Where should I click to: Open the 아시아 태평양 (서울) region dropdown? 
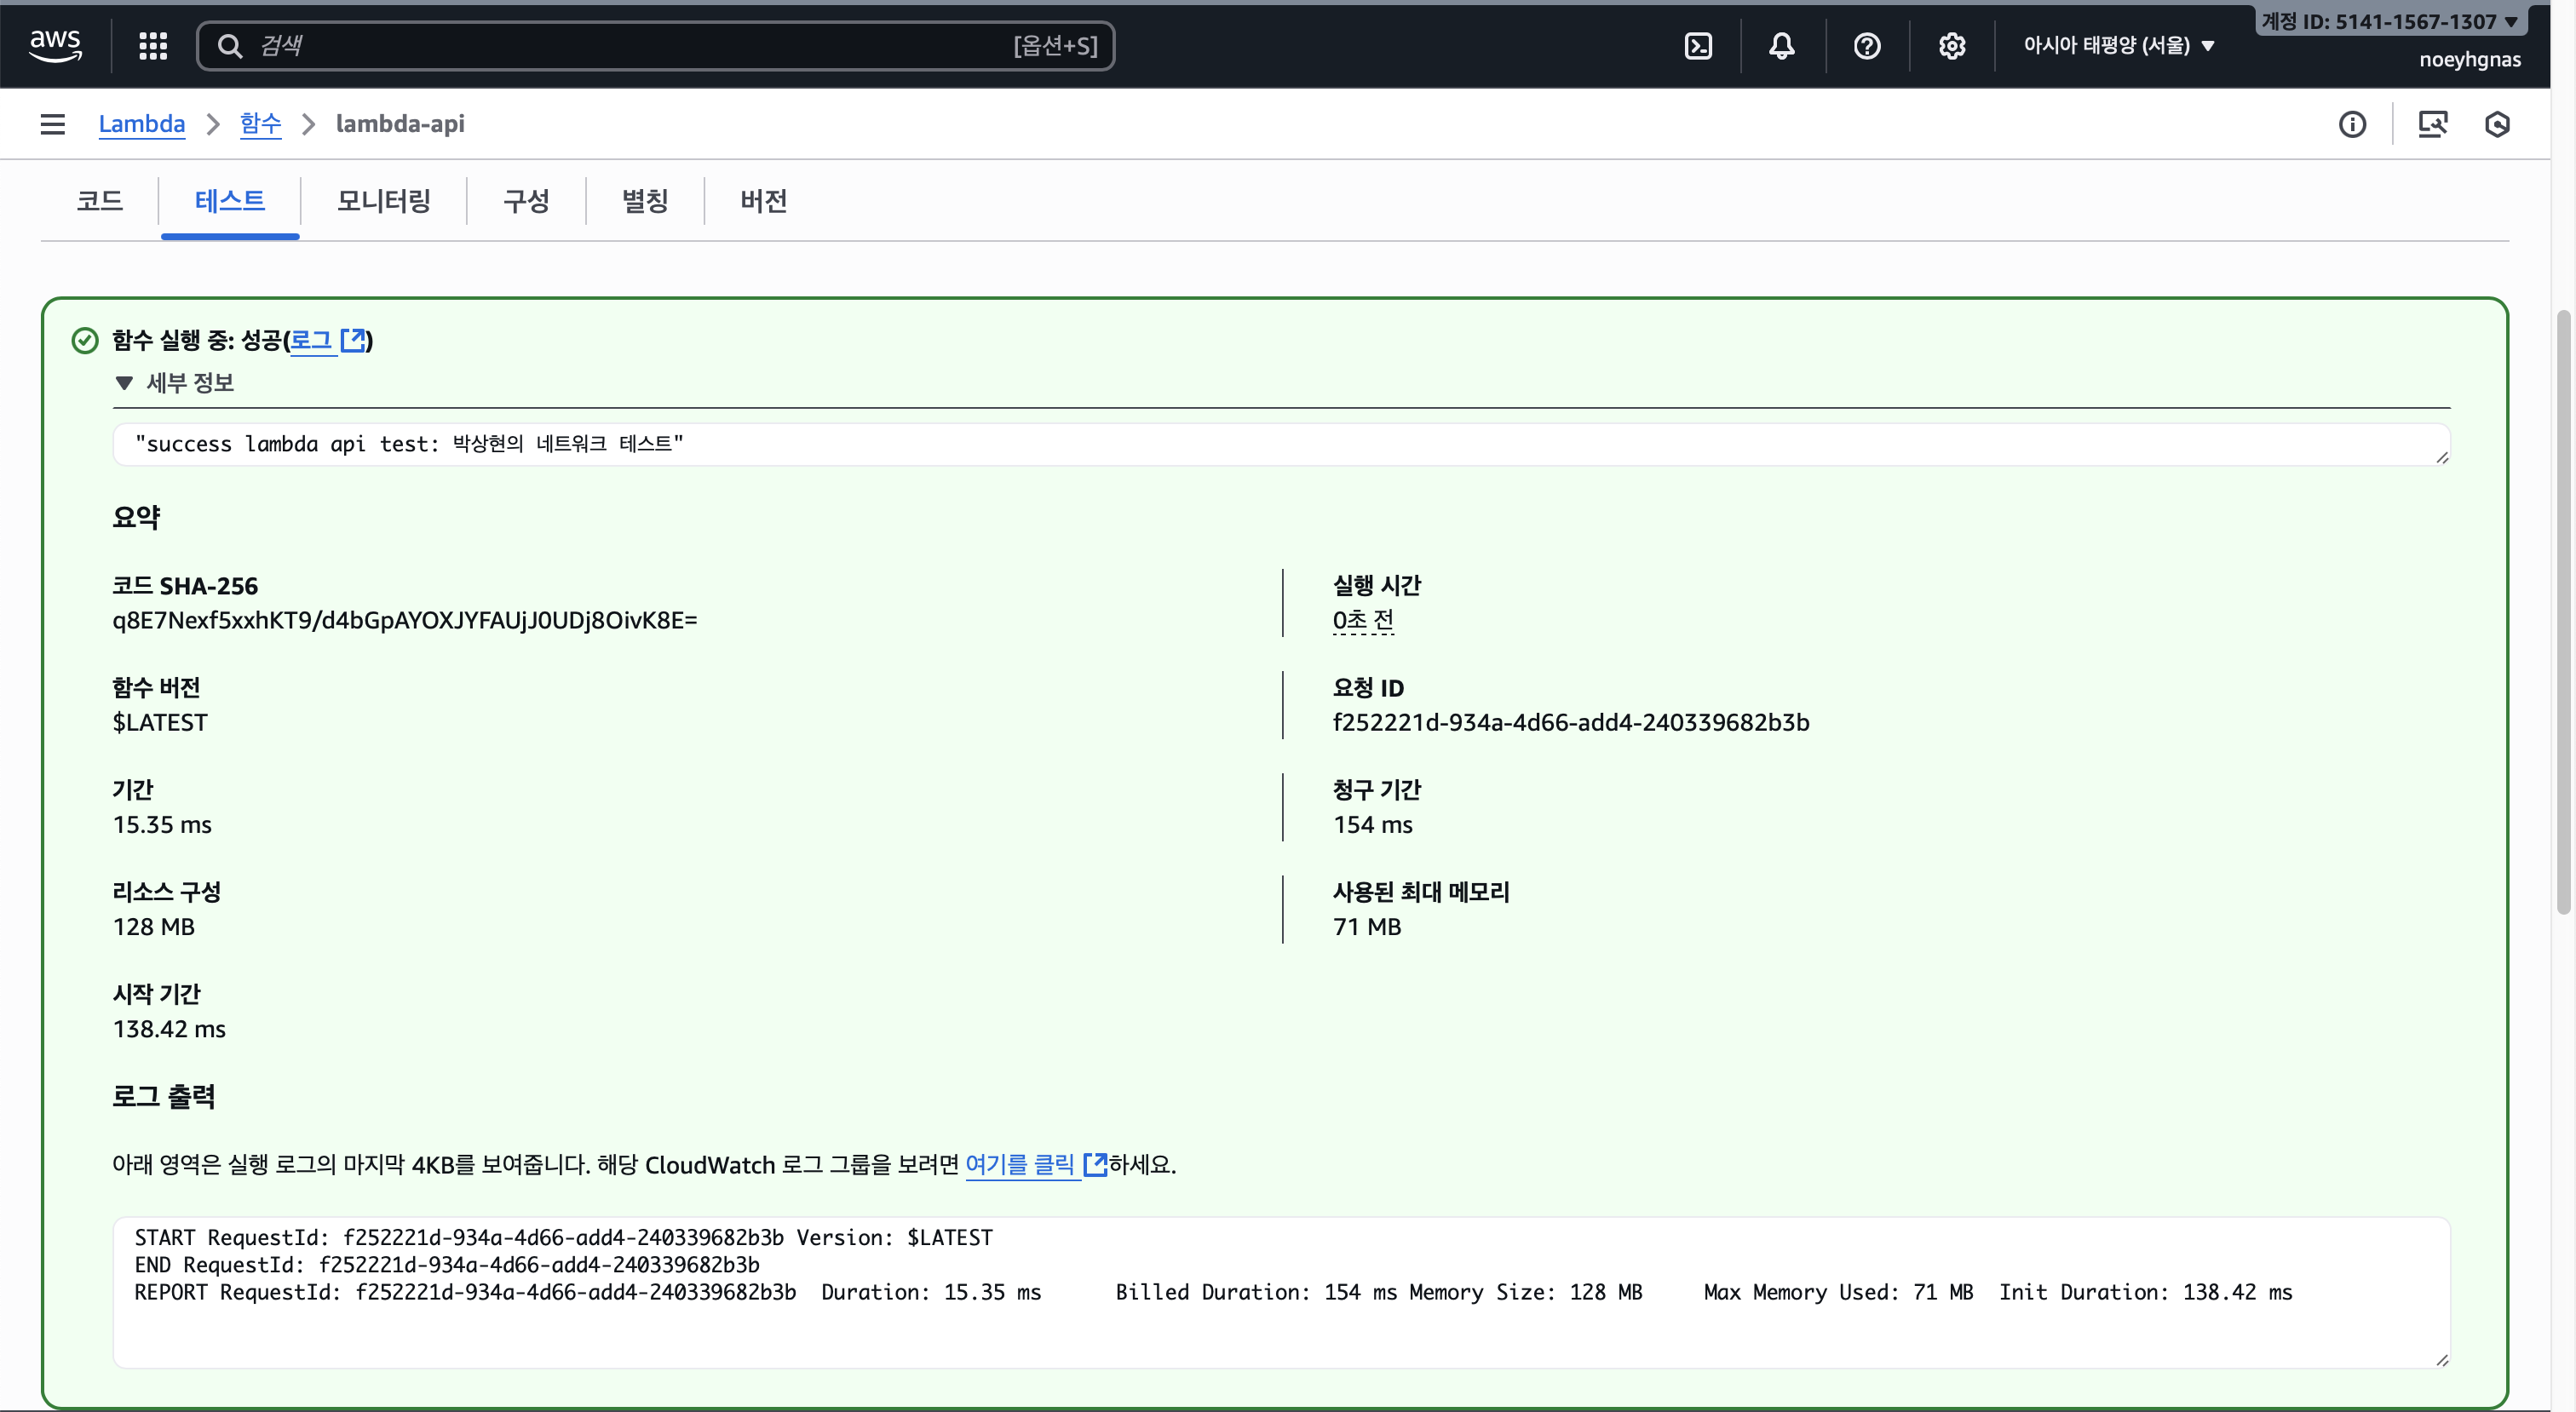point(2118,45)
